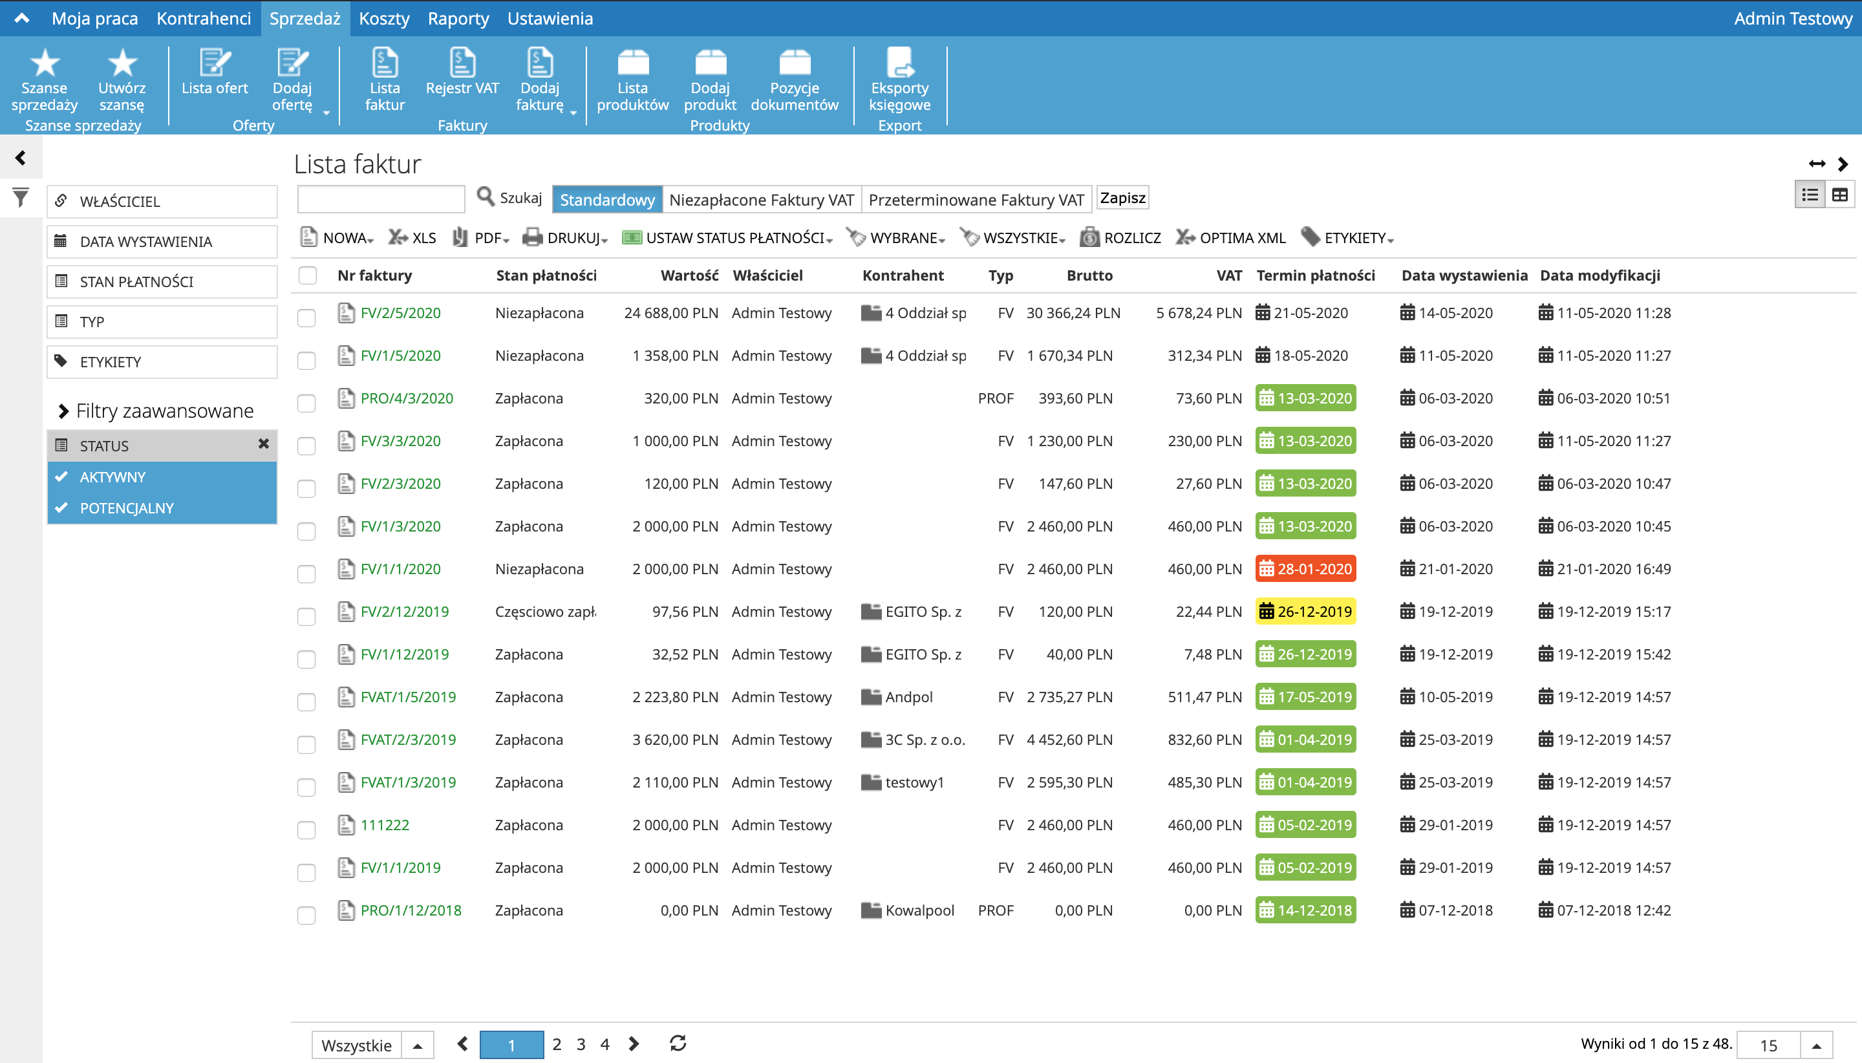Click the Utwórz szansę star icon
Image resolution: width=1862 pixels, height=1063 pixels.
coord(122,63)
